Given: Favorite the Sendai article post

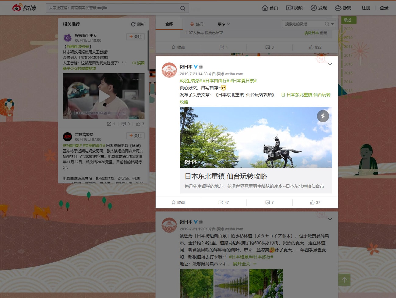Looking at the screenshot, I should tap(178, 202).
